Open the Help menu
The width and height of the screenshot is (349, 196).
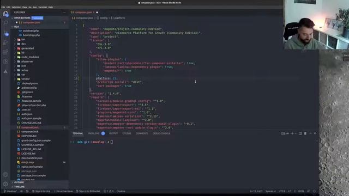(x=51, y=7)
